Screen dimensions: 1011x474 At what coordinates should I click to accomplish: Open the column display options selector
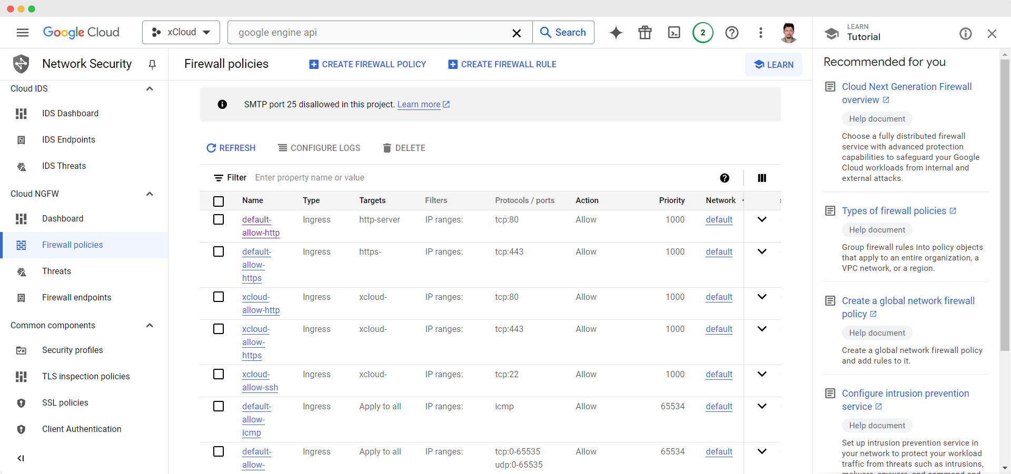coord(761,178)
